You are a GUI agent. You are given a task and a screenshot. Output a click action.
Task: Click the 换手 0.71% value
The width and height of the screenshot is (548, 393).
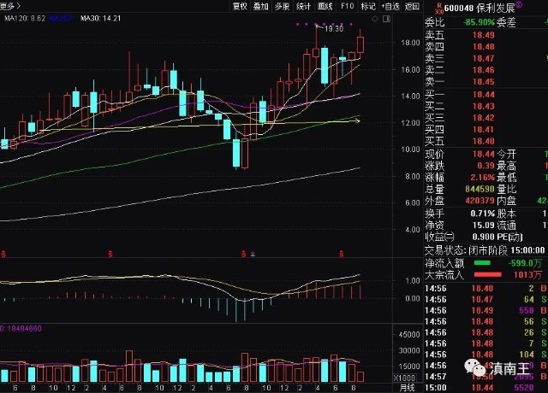click(x=482, y=214)
